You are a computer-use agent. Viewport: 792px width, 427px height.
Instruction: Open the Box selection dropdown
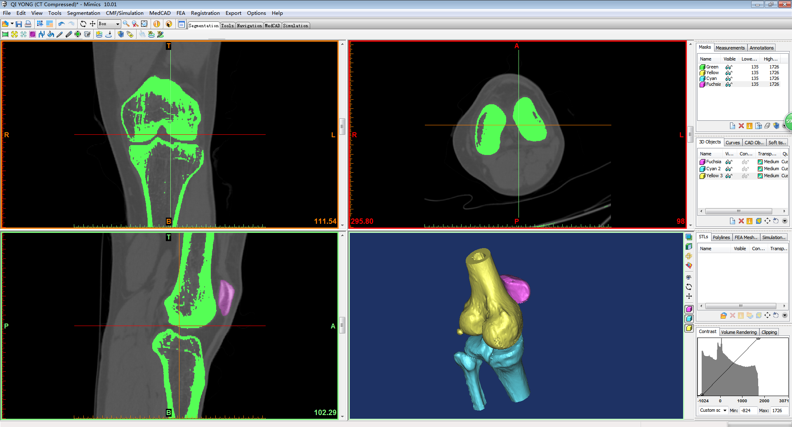coord(118,24)
